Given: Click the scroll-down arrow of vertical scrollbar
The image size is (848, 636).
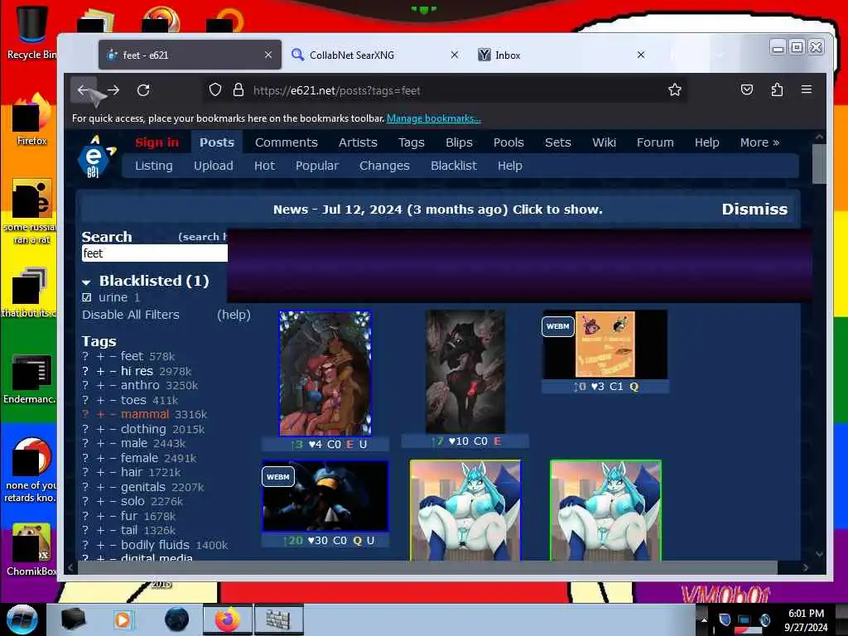Looking at the screenshot, I should [x=819, y=554].
